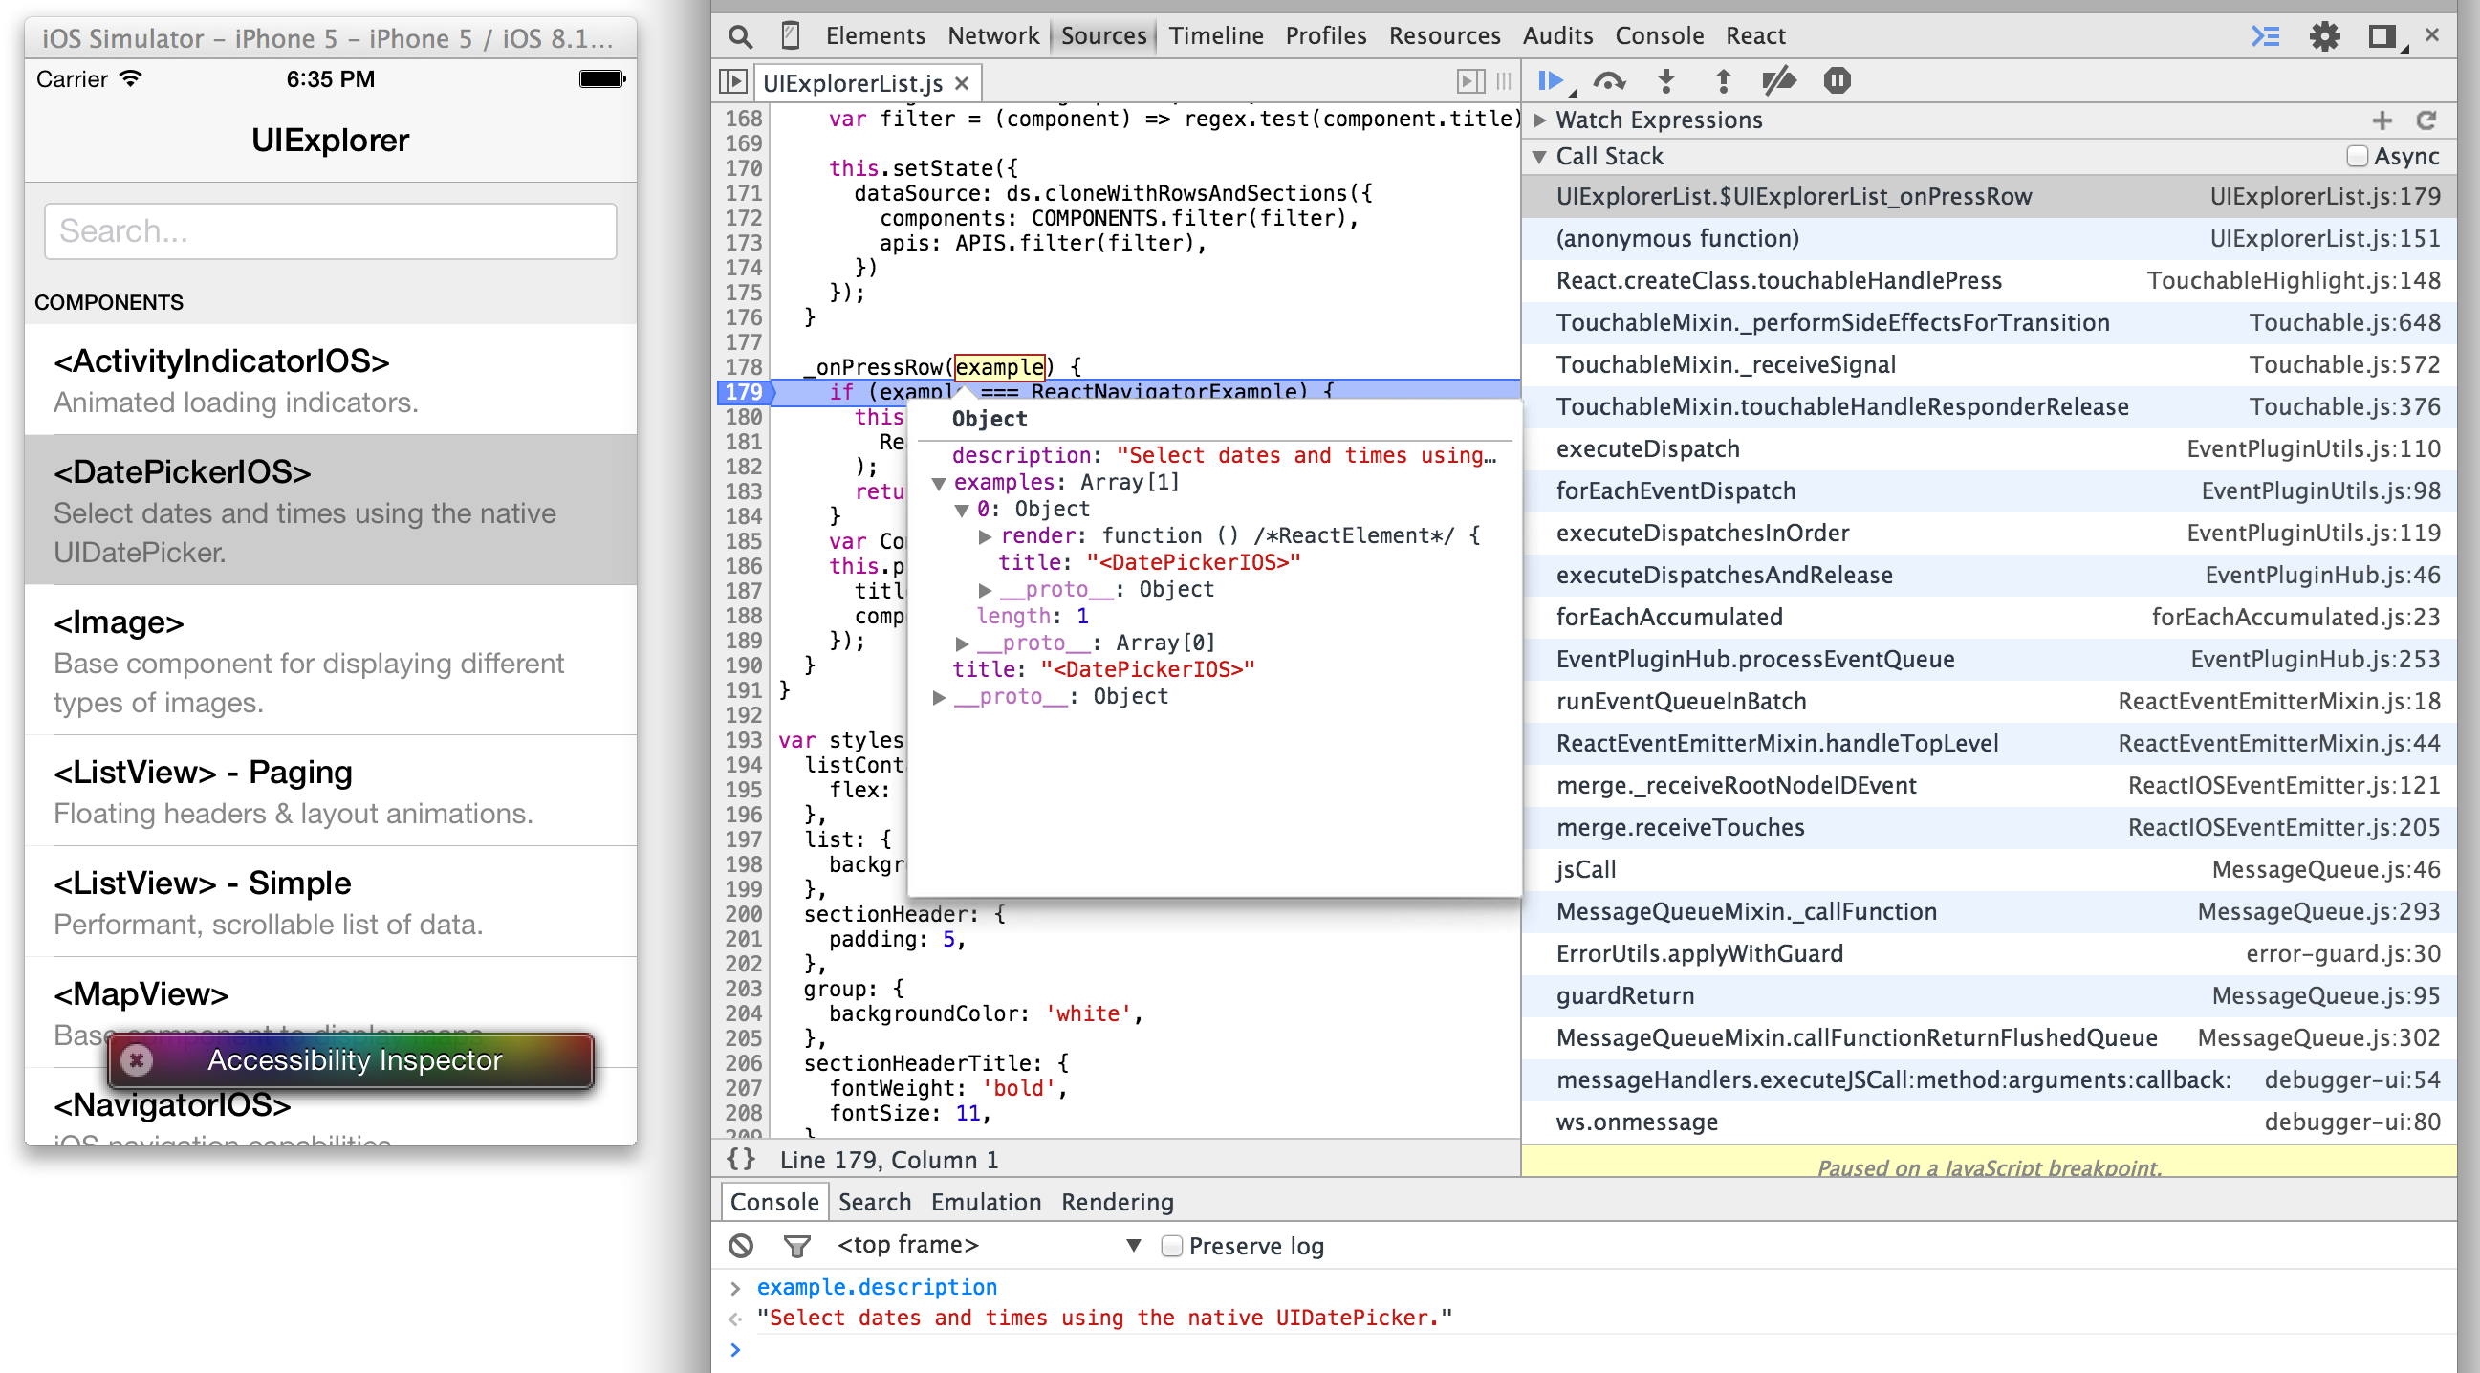Click the Pause on exceptions icon

pos(1838,81)
